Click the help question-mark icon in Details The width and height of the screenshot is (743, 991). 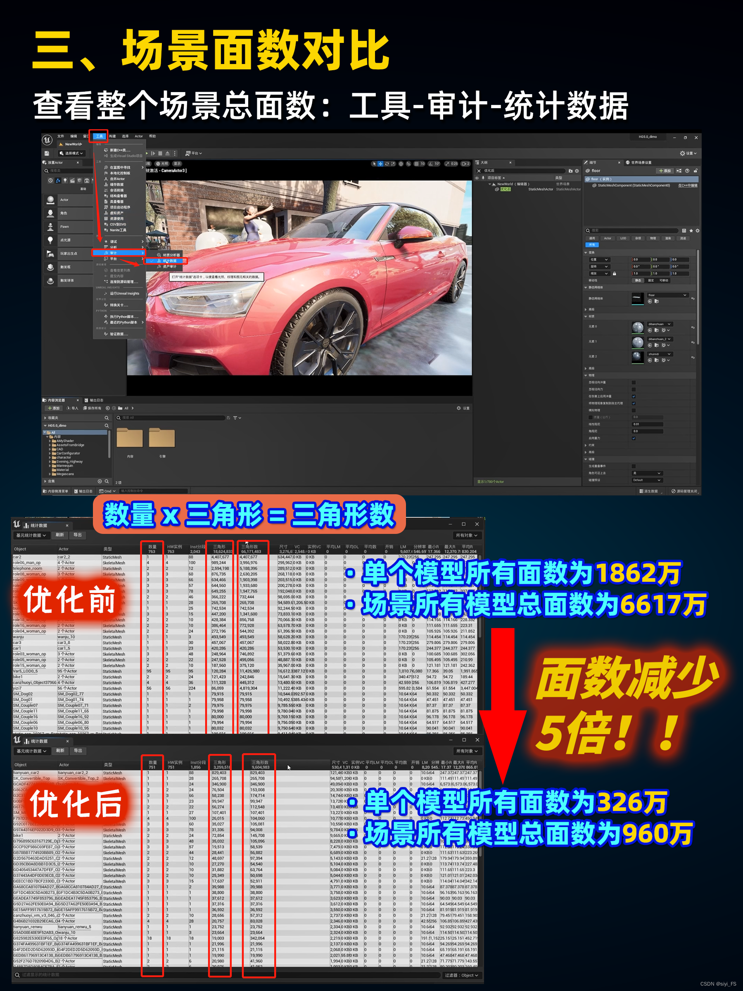(687, 171)
